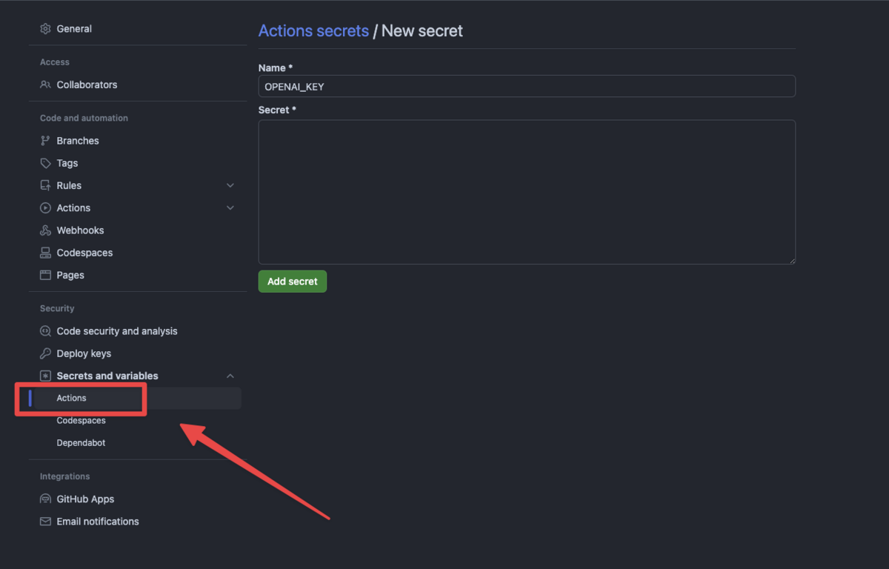Screen dimensions: 889x569
Task: Collapse the Secrets and variables section
Action: point(230,376)
